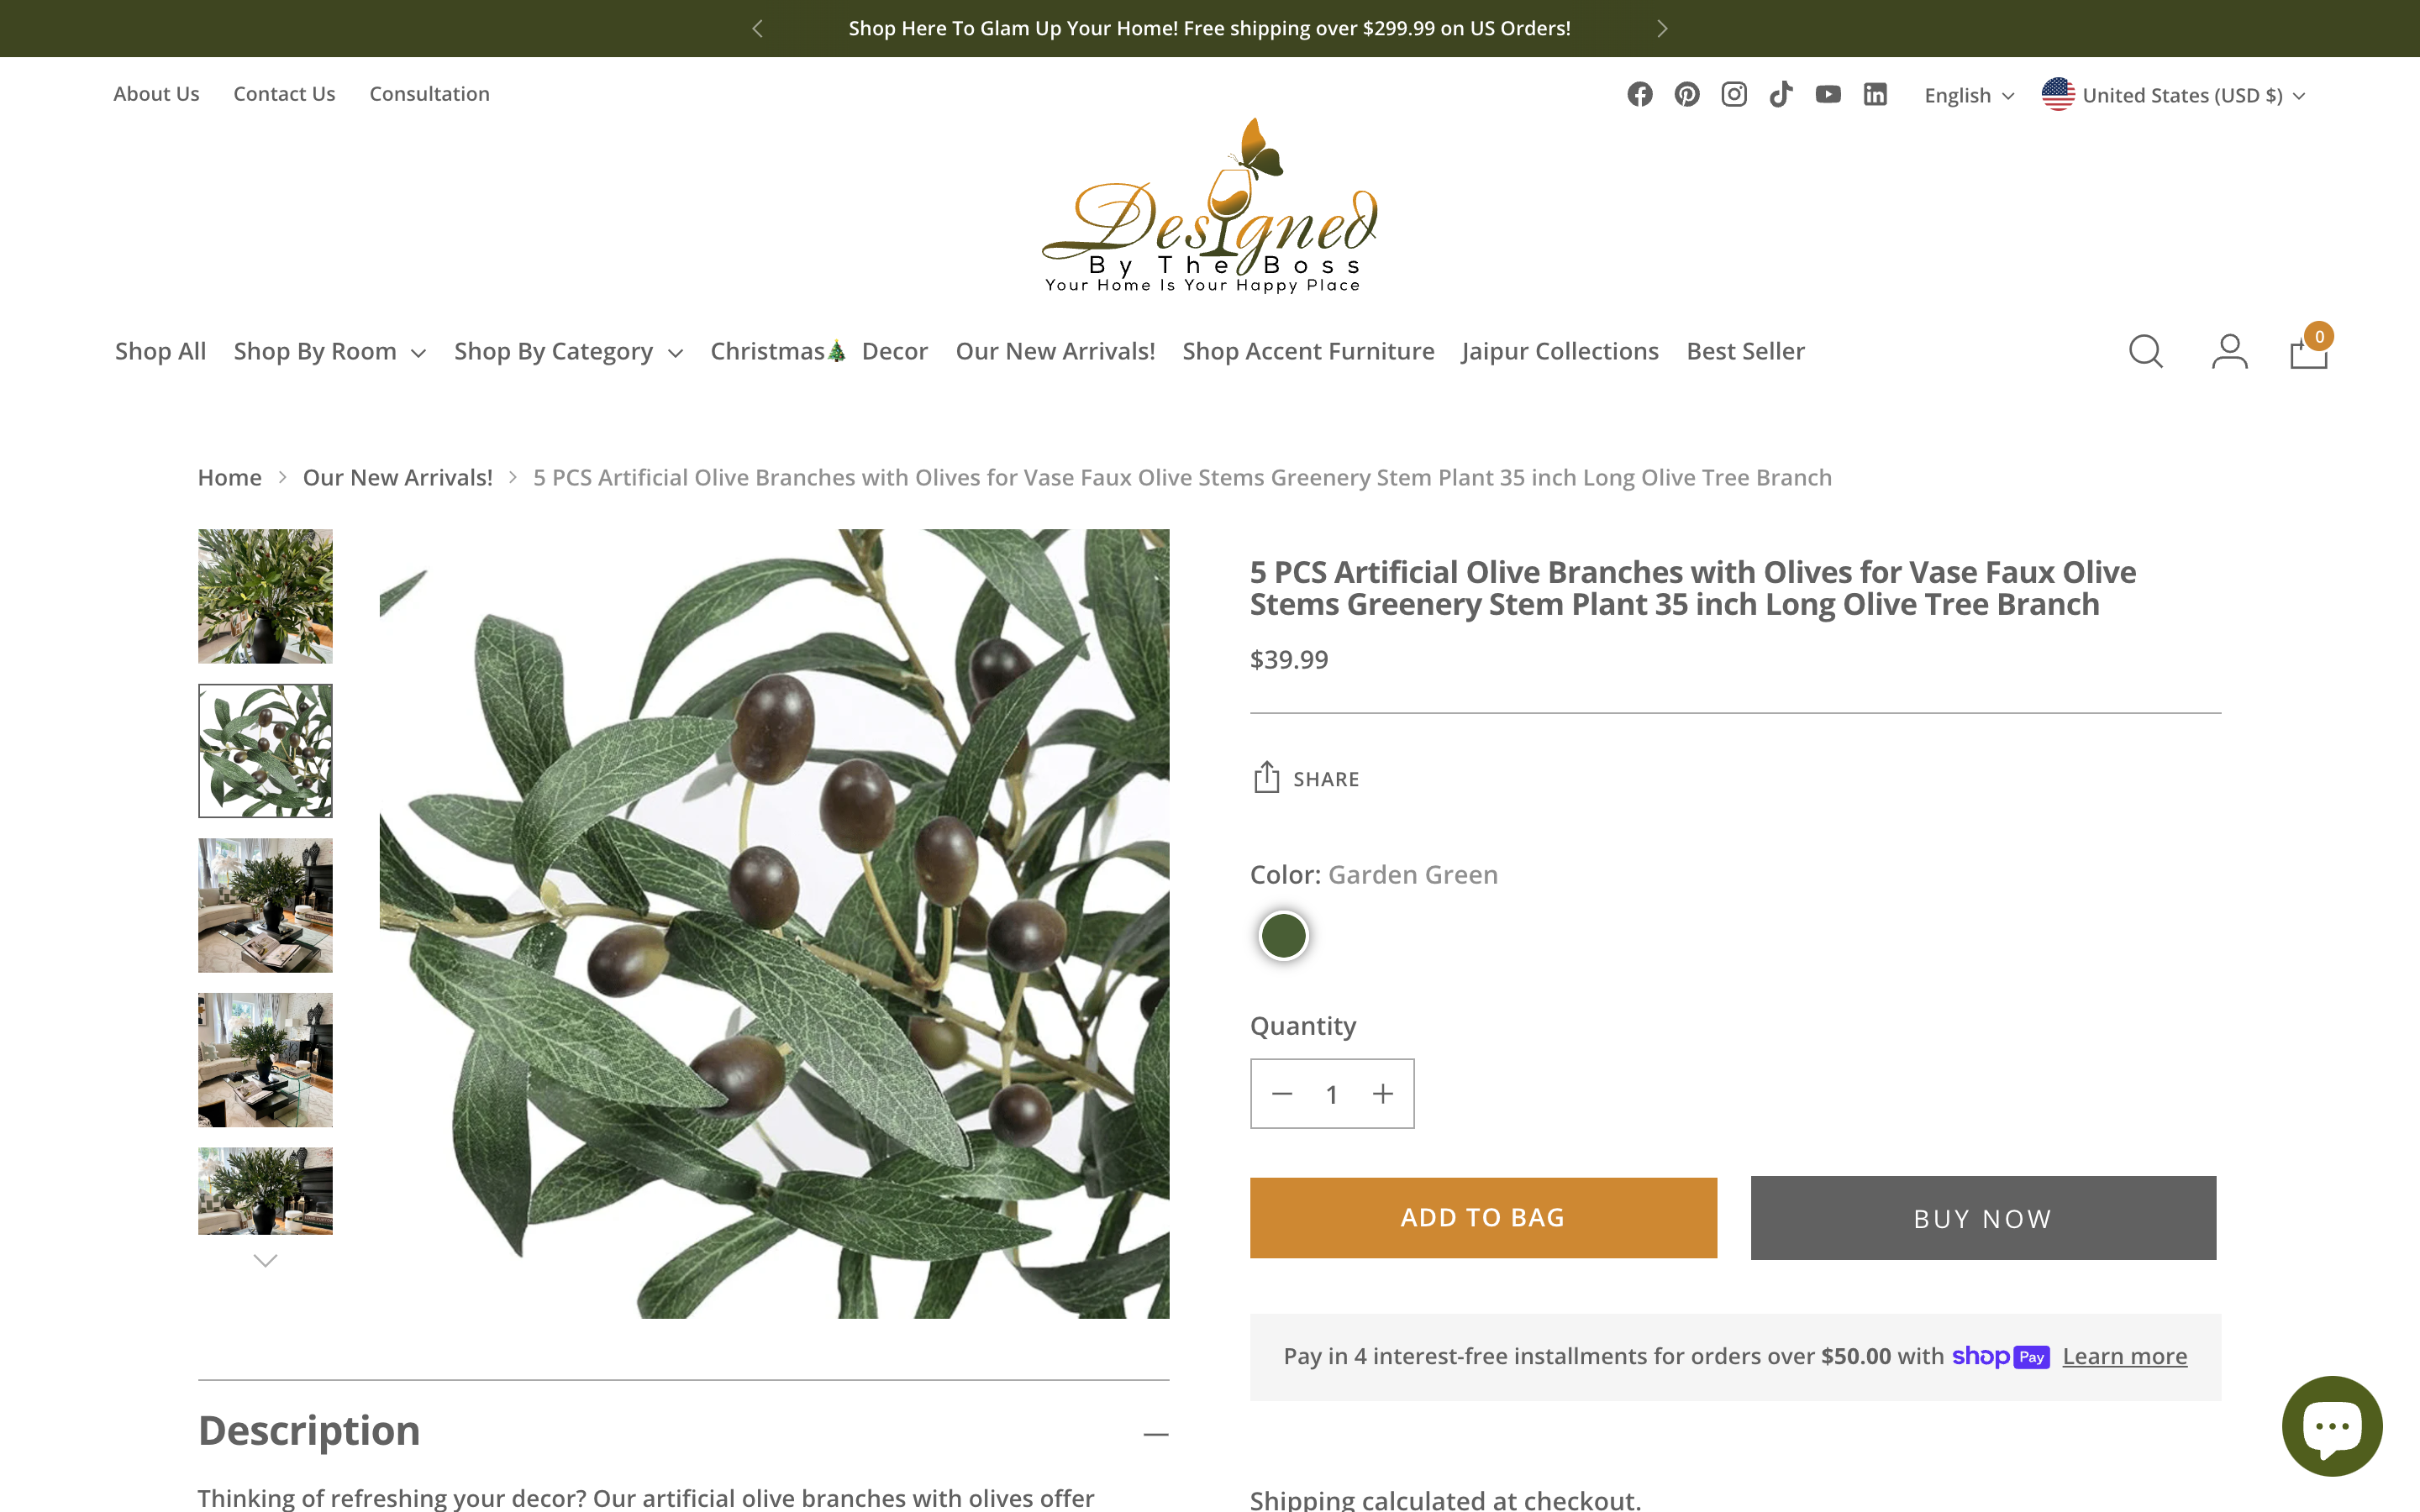Open the Facebook social icon
This screenshot has width=2420, height=1512.
[1640, 94]
